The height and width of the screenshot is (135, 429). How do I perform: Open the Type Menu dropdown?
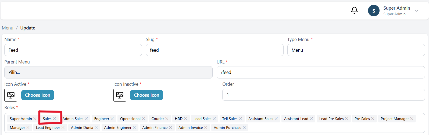click(356, 50)
